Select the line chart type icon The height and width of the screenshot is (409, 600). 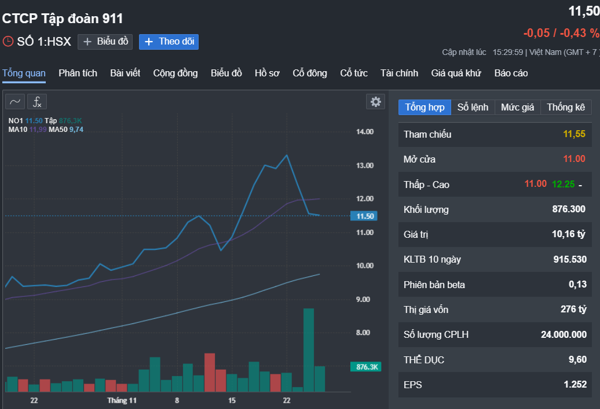pyautogui.click(x=15, y=102)
